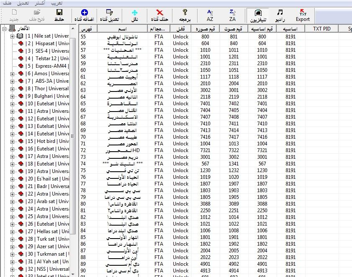Collapse the satellites (الأقمار) root node
This screenshot has height=277, width=352.
4,29
